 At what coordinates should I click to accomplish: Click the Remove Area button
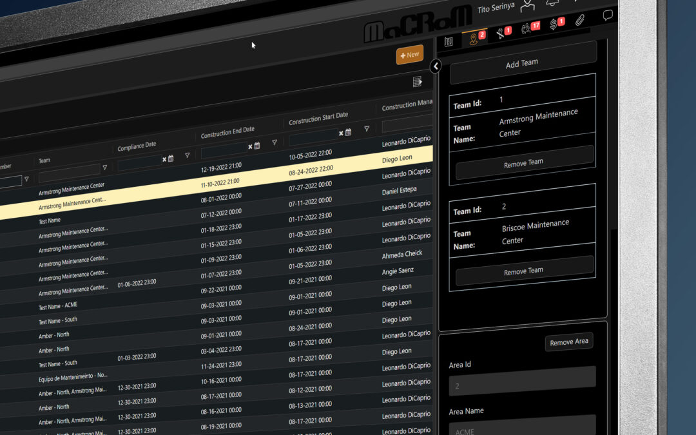568,342
